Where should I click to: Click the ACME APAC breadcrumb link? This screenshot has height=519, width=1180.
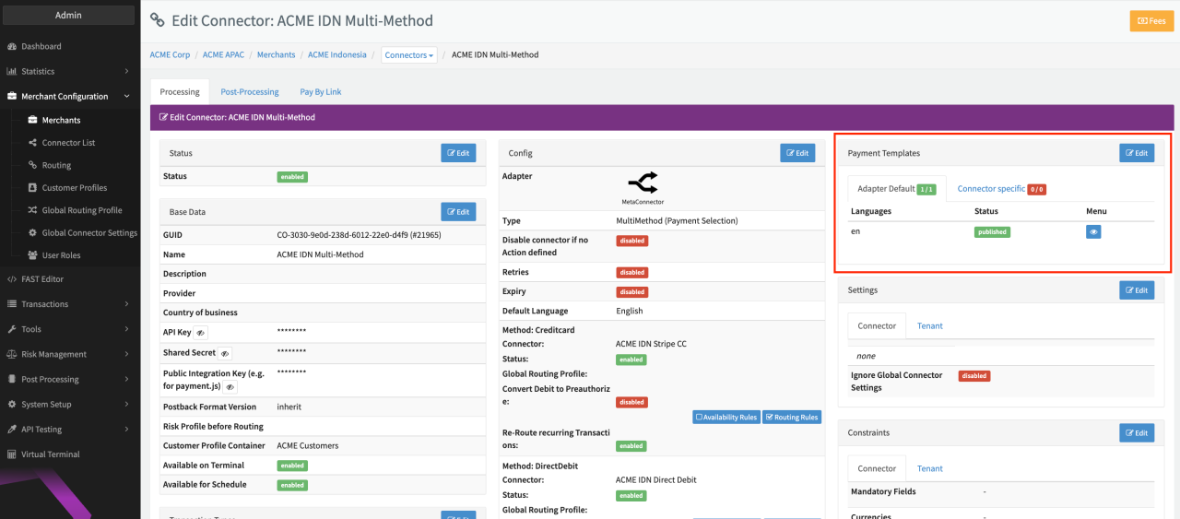(x=223, y=55)
